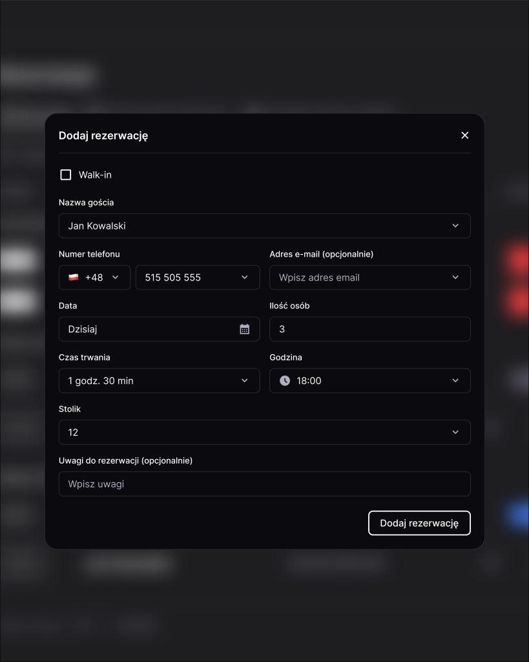Click the Polish flag icon

(x=74, y=277)
